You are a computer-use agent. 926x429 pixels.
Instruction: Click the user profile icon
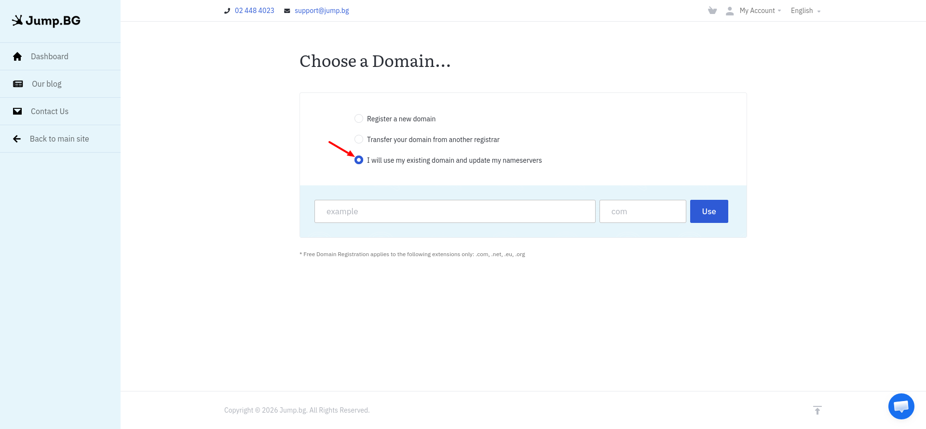point(730,11)
